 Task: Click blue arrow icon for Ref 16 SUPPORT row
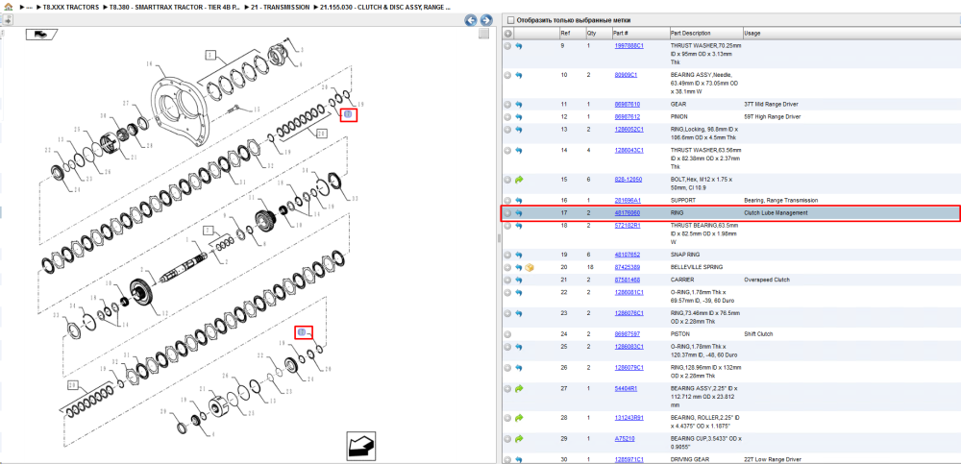pos(519,201)
